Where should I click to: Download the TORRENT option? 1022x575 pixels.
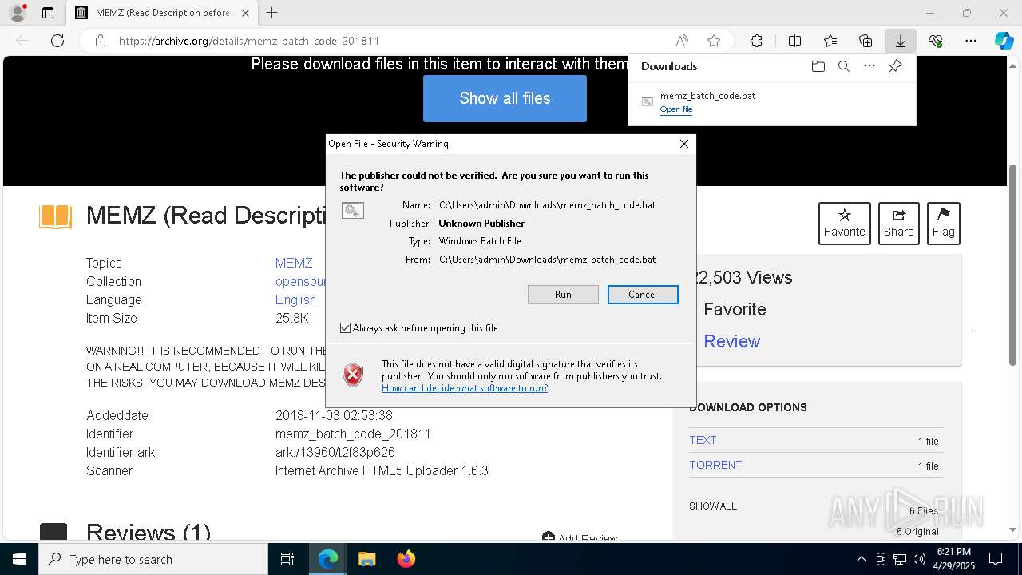[715, 465]
